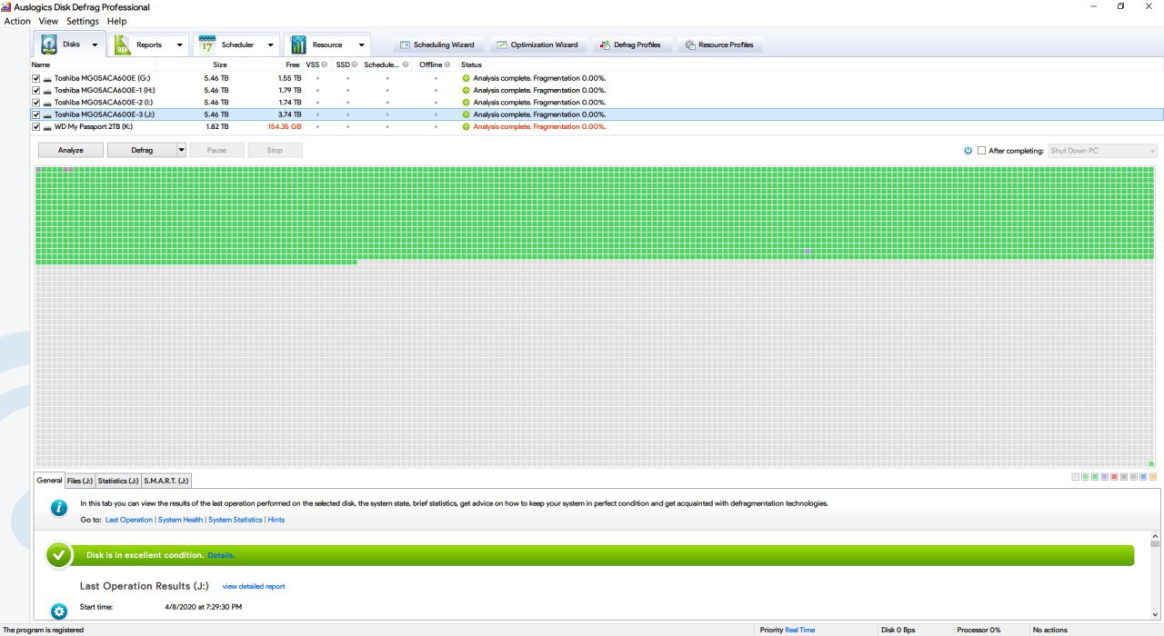The image size is (1164, 636).
Task: Uncheck Toshiba MG05ACA600E-2 (I:) disk
Action: pyautogui.click(x=35, y=103)
